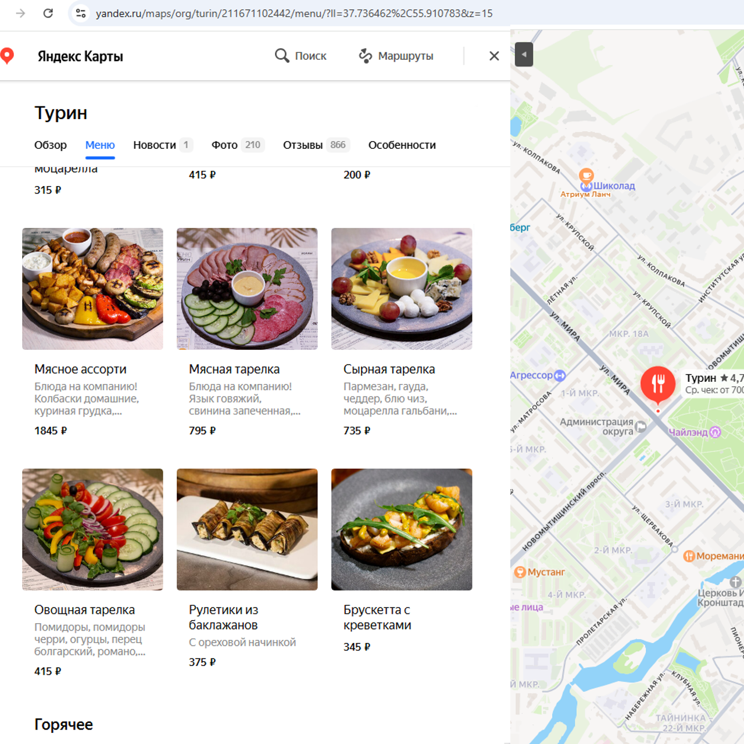Viewport: 744px width, 744px height.
Task: Open the Фото tab
Action: tap(224, 145)
